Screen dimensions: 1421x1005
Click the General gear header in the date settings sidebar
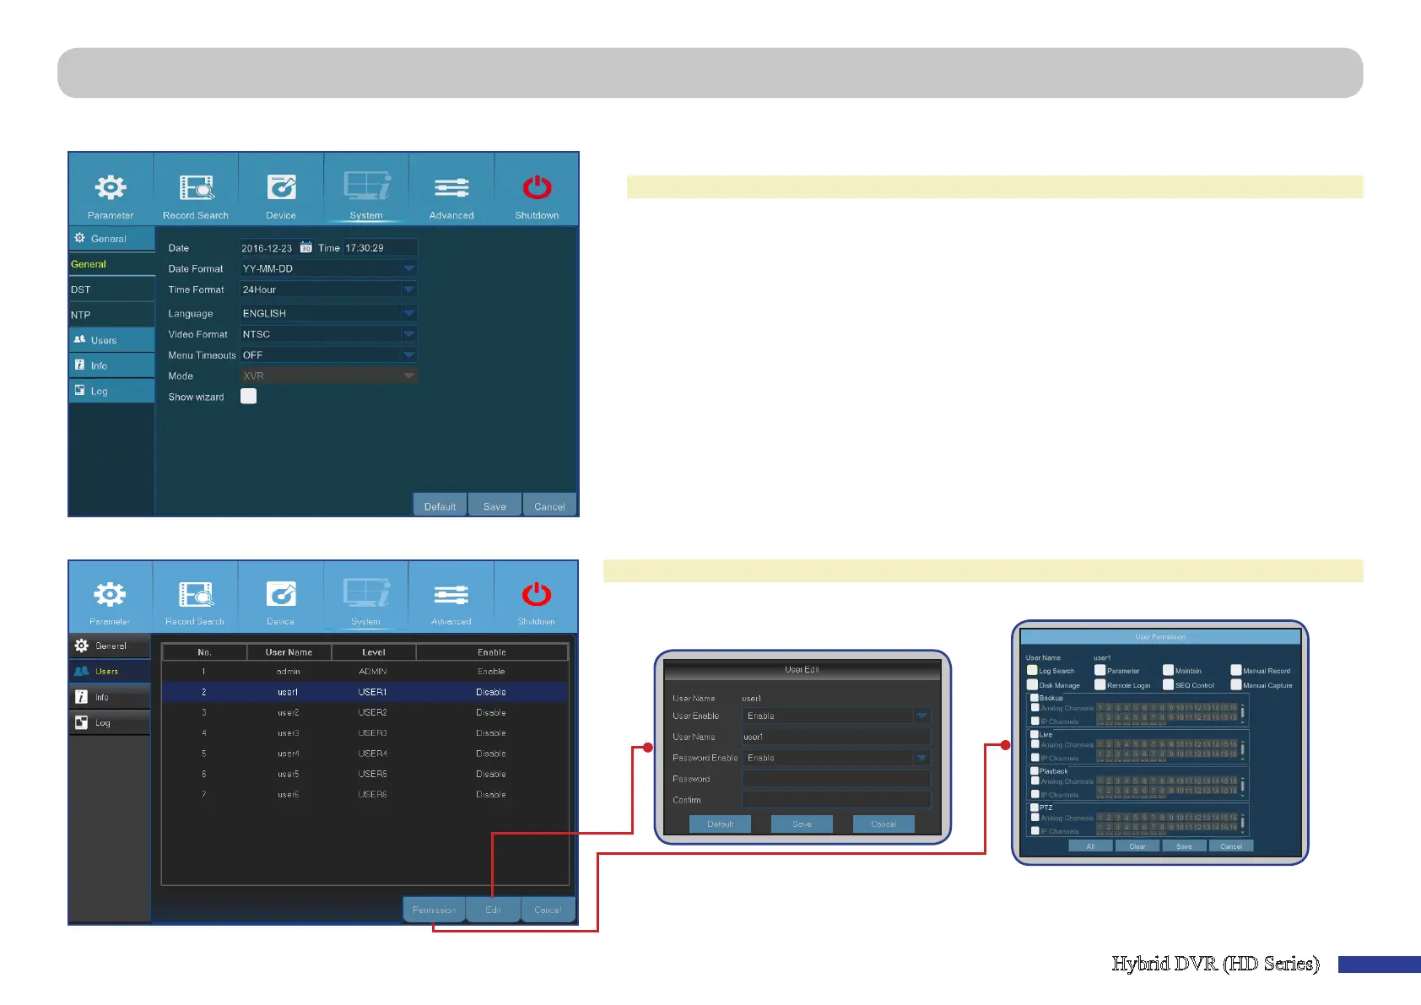(x=112, y=239)
